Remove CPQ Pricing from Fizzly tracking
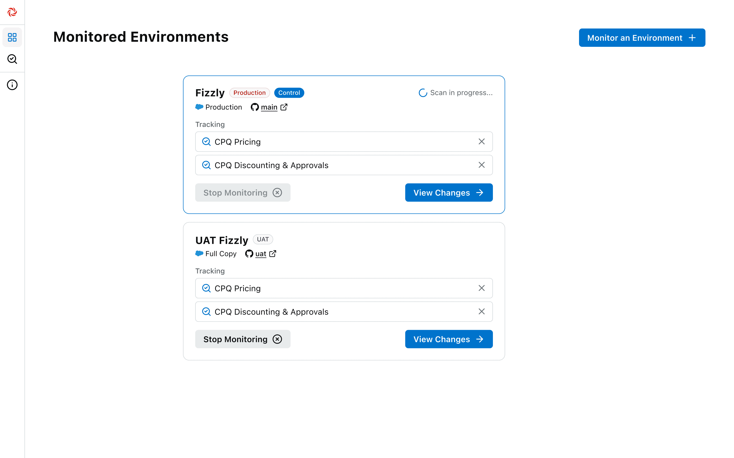Image resolution: width=734 pixels, height=458 pixels. (481, 141)
